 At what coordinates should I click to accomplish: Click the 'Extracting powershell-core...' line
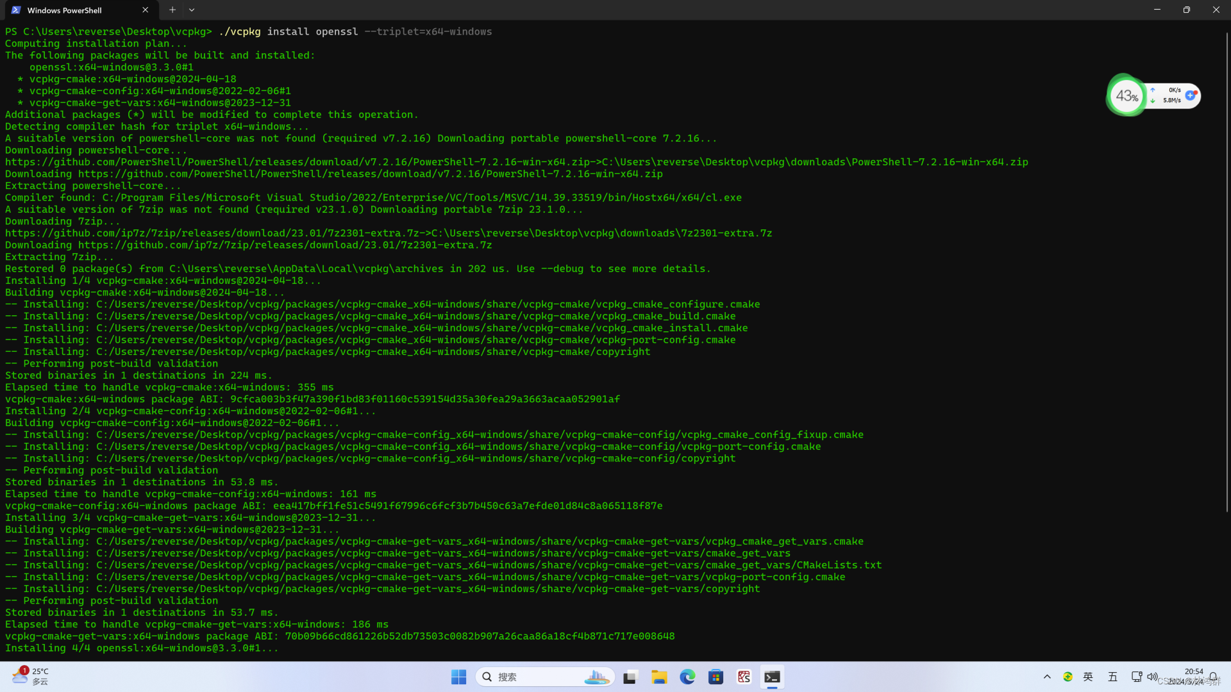(x=93, y=186)
